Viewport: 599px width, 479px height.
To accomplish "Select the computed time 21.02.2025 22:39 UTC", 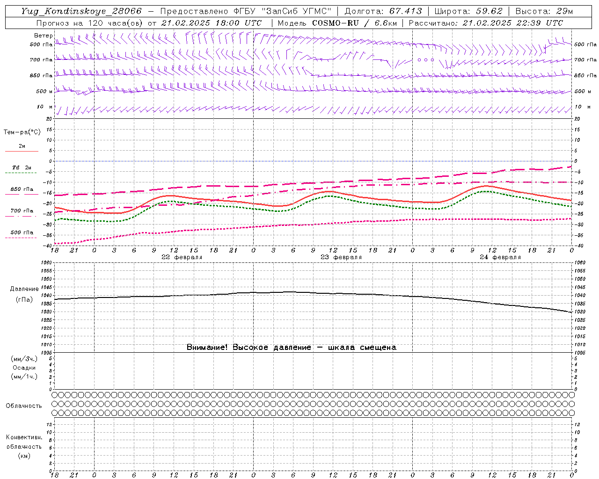I will coord(513,23).
